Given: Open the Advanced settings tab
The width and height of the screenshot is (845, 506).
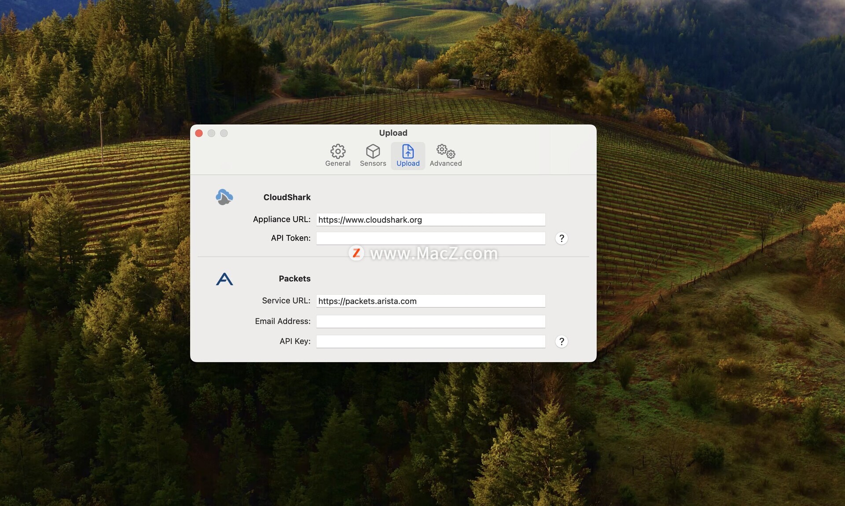Looking at the screenshot, I should 445,156.
